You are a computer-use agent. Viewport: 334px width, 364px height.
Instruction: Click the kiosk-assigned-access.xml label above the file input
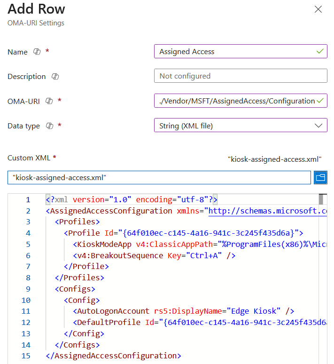coord(274,159)
